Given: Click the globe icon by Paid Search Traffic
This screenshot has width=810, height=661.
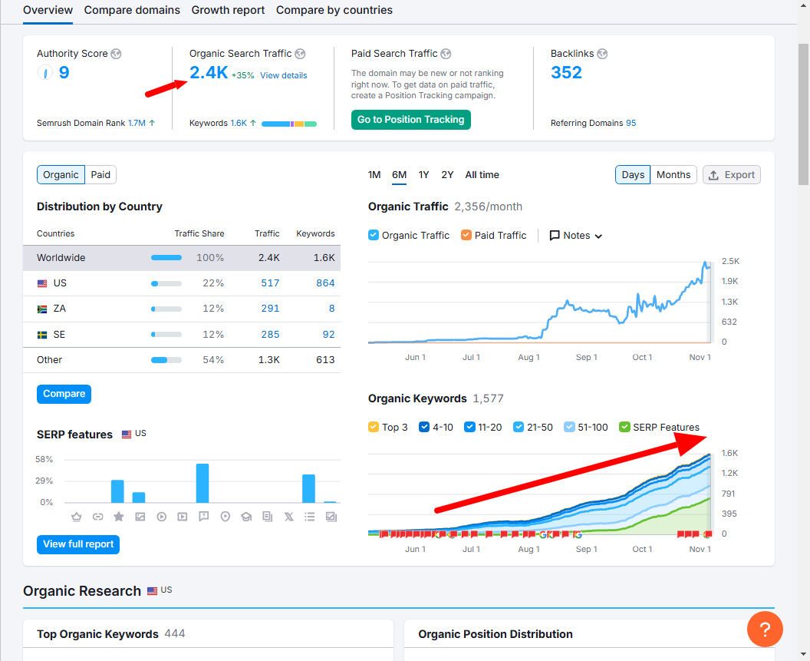Looking at the screenshot, I should pos(446,54).
